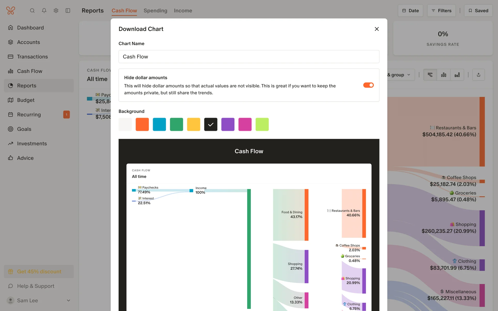498x311 pixels.
Task: Open the Date picker button
Action: (410, 11)
